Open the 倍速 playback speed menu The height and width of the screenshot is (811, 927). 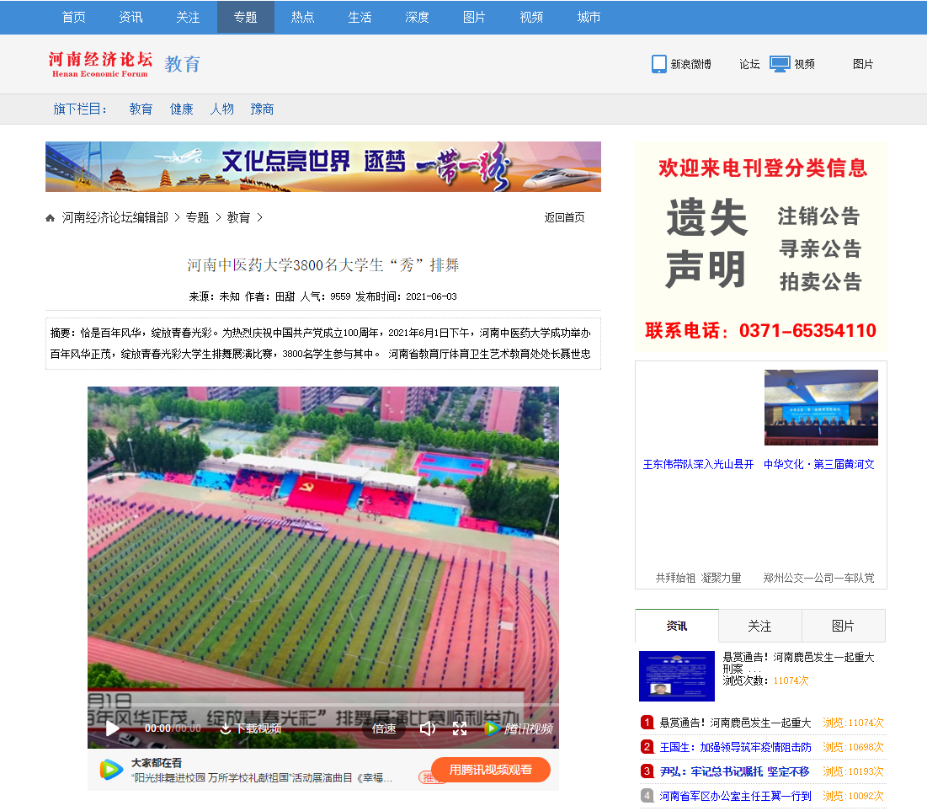point(384,728)
